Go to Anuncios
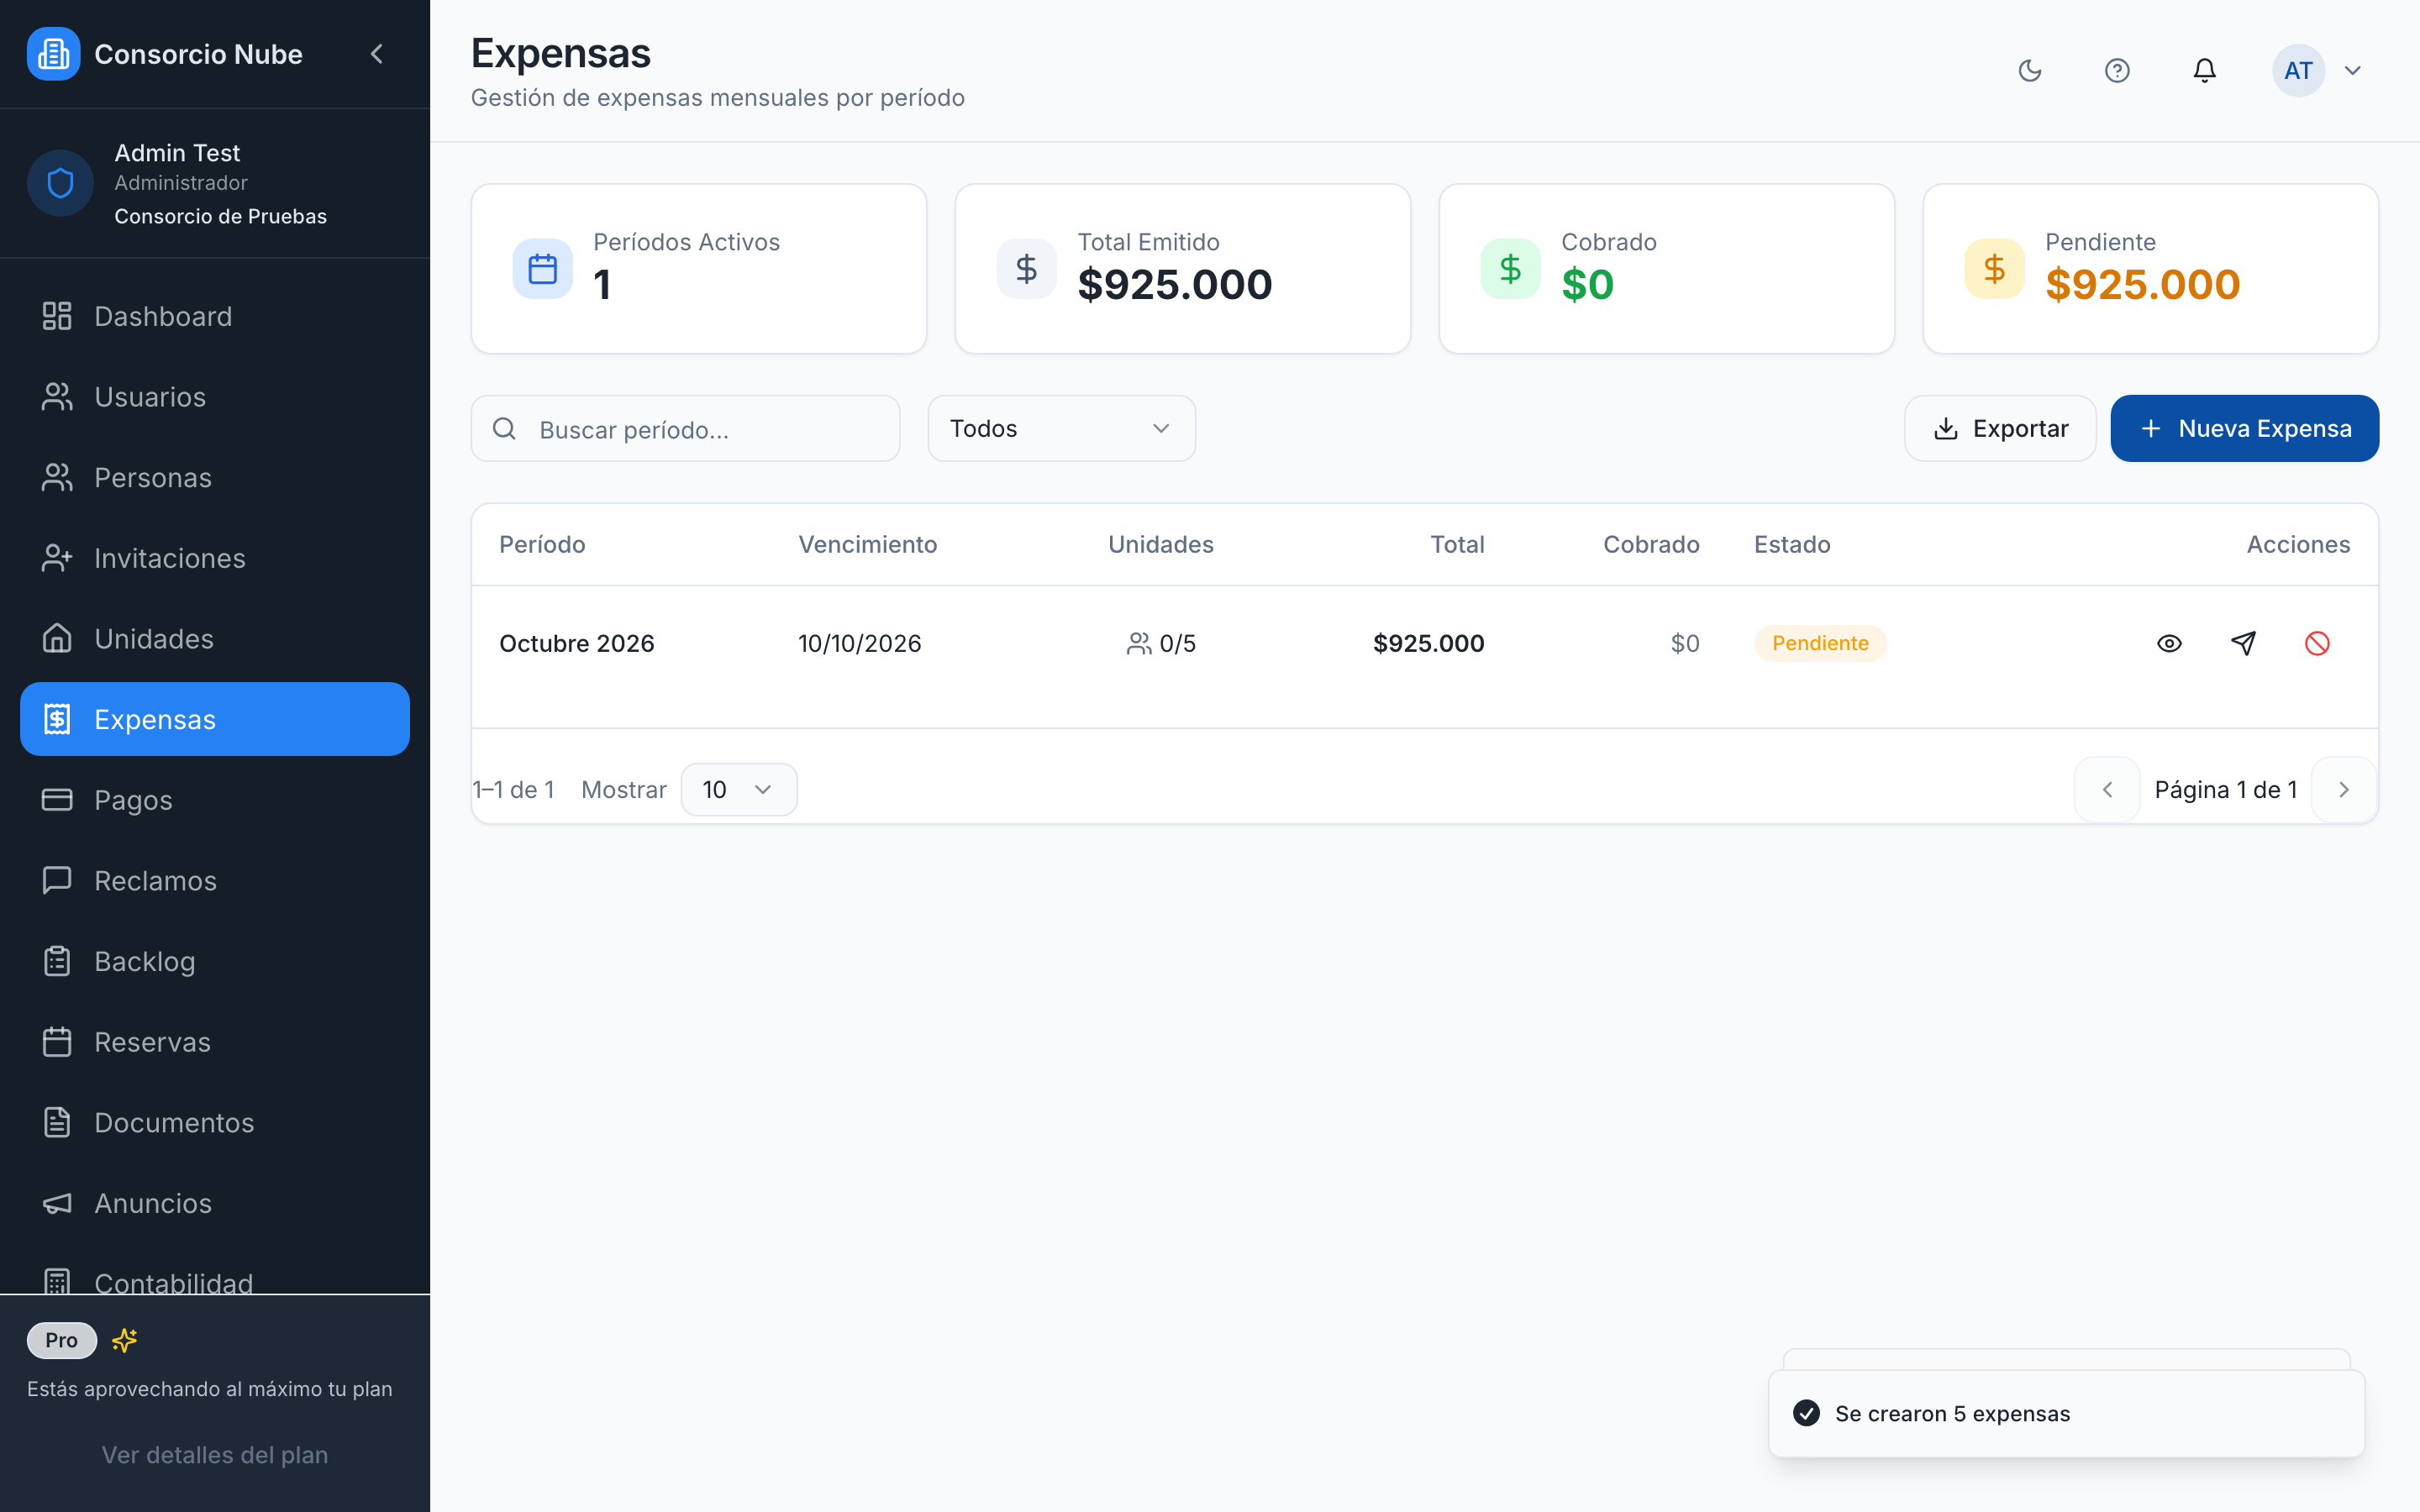Screen dimensions: 2420x1512 215,1203
